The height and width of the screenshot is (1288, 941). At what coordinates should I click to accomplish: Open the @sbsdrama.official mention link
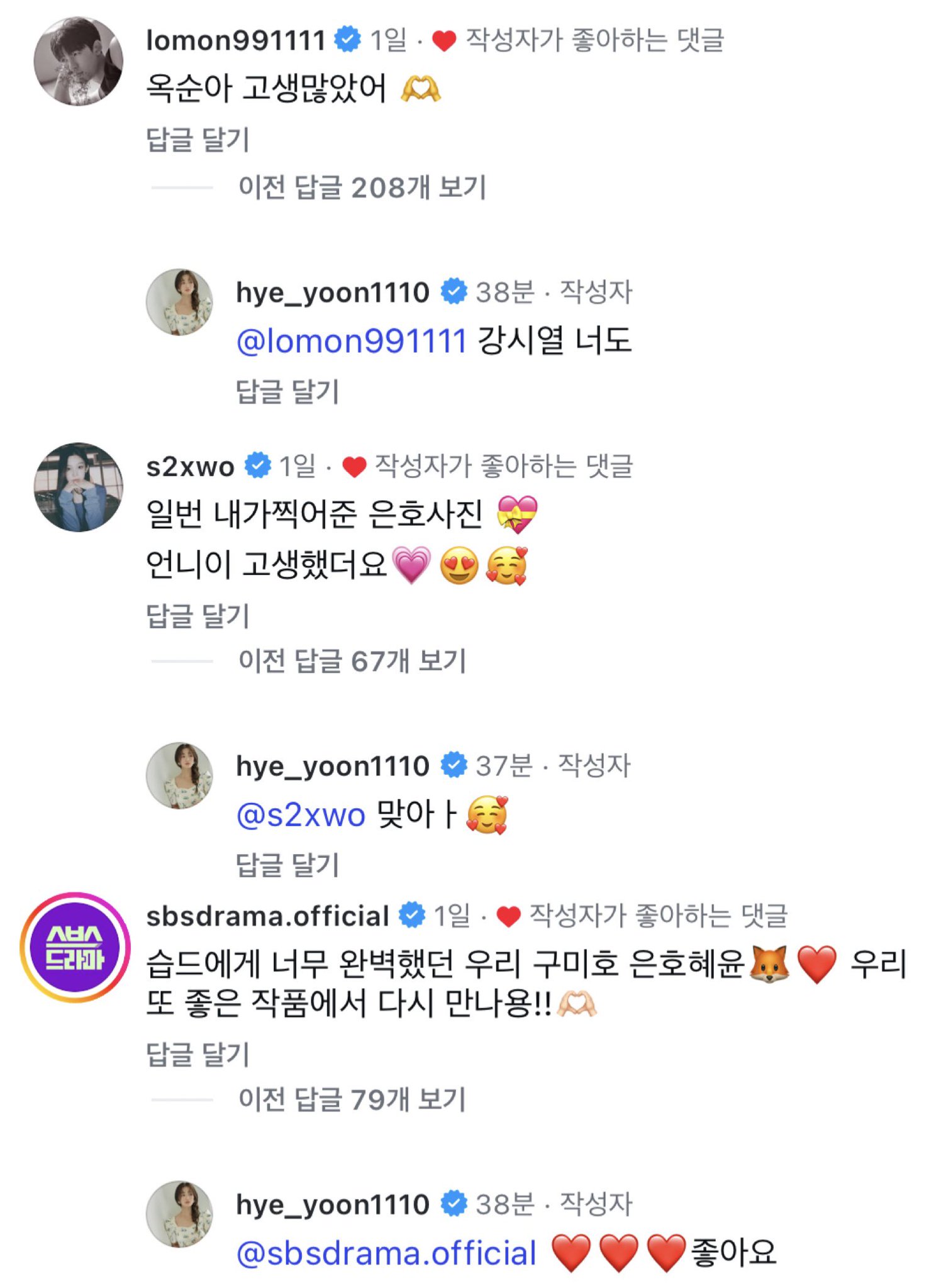[386, 1253]
